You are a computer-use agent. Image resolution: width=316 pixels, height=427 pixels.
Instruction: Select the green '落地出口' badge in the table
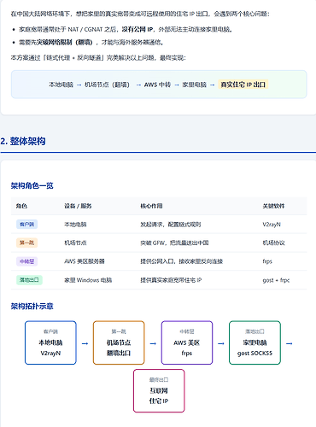coord(29,280)
